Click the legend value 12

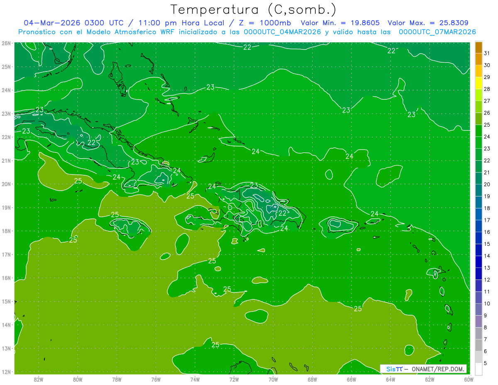tap(487, 280)
